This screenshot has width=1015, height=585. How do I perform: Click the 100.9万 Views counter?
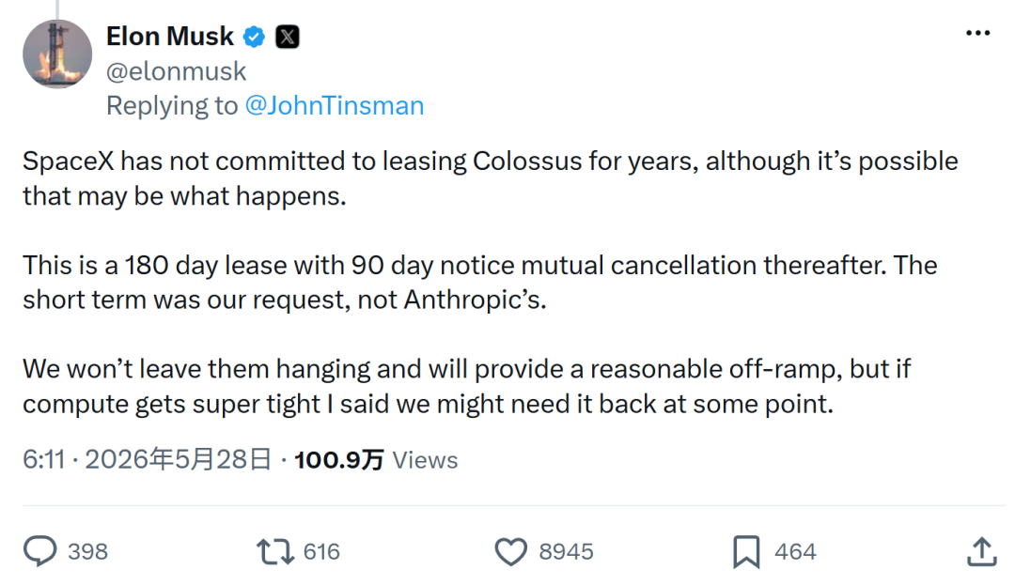376,460
